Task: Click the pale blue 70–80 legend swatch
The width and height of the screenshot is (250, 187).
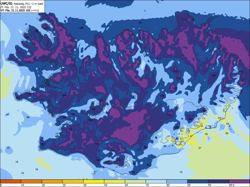Action: pyautogui.click(x=156, y=182)
